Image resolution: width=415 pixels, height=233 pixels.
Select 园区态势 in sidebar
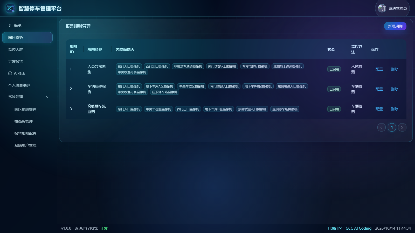point(27,38)
